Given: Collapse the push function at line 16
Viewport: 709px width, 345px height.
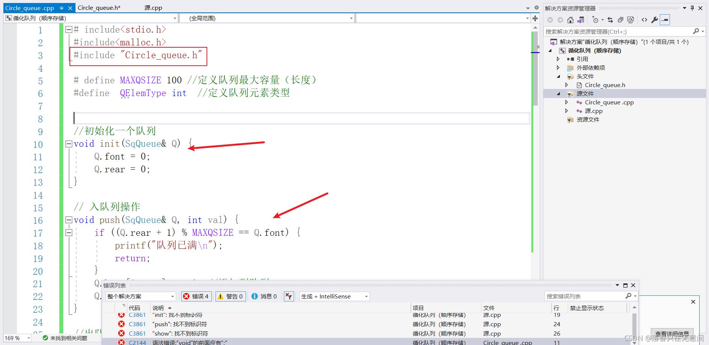Looking at the screenshot, I should click(x=69, y=220).
